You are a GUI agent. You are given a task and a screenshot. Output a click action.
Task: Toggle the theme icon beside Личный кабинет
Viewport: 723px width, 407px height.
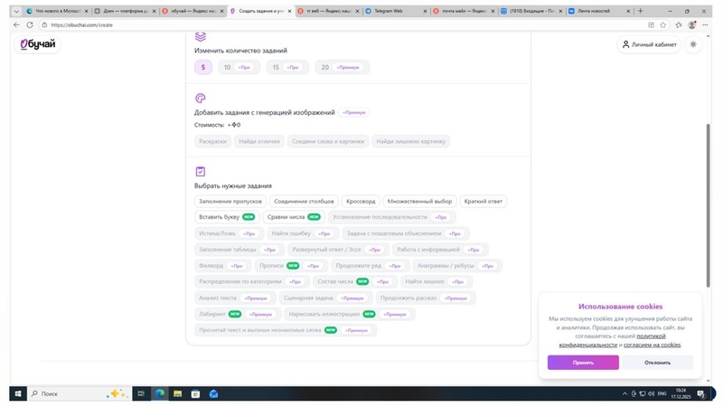[693, 44]
